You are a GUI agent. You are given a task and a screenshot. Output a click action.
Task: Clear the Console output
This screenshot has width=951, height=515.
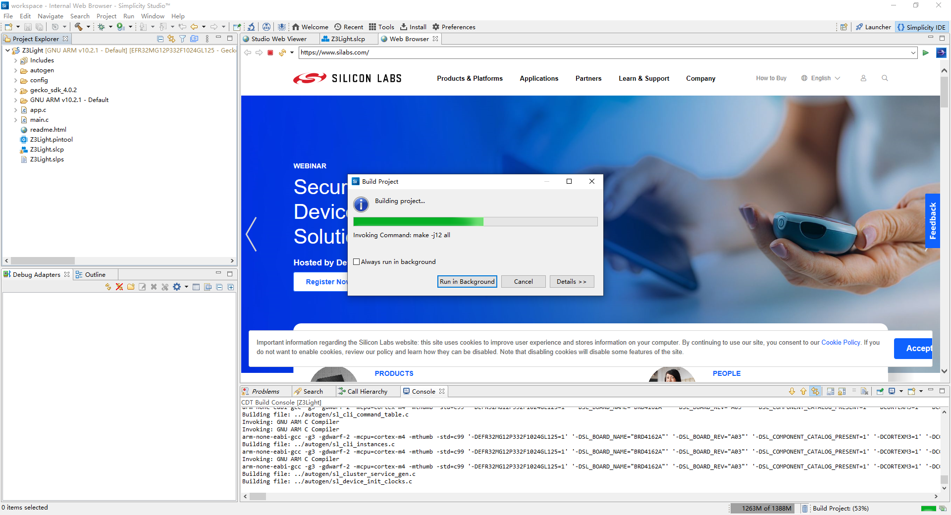pos(865,391)
